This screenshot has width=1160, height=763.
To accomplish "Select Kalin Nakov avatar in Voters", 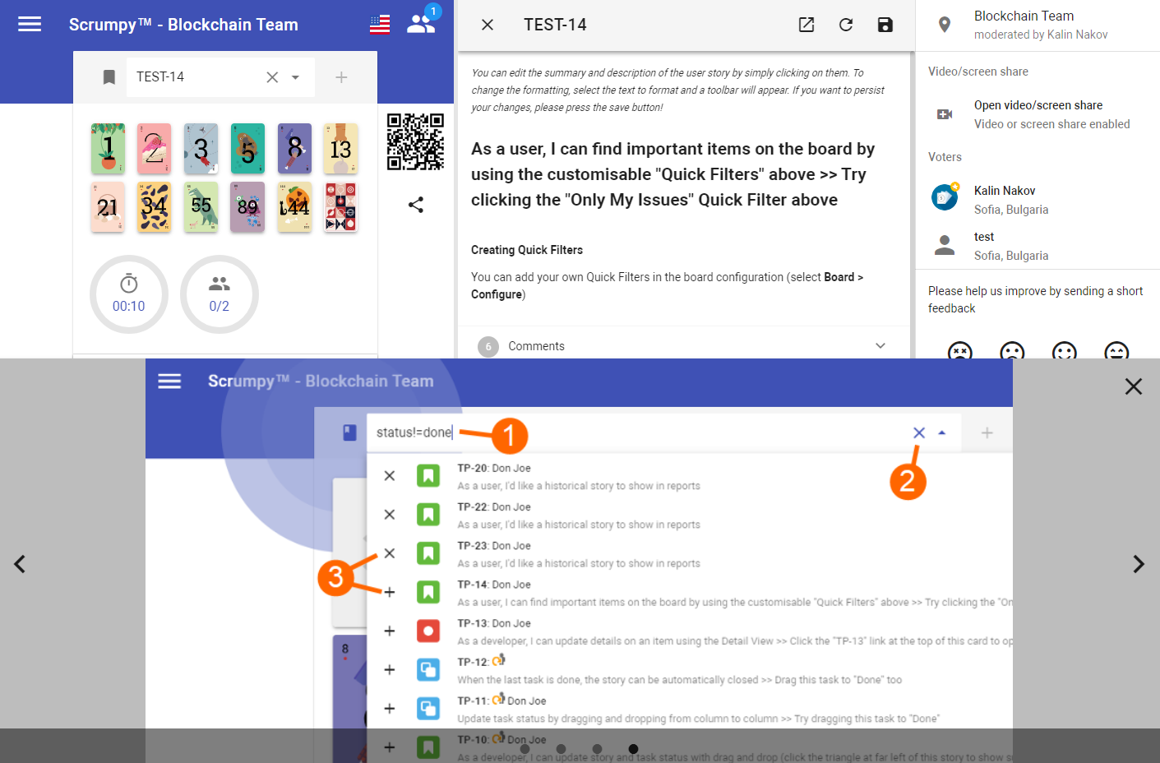I will (945, 197).
